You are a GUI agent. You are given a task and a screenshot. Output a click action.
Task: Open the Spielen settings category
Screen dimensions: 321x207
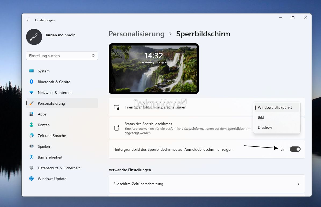coord(62,146)
